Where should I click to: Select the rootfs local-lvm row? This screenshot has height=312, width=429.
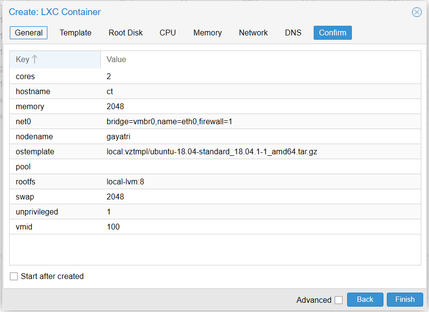coord(215,181)
